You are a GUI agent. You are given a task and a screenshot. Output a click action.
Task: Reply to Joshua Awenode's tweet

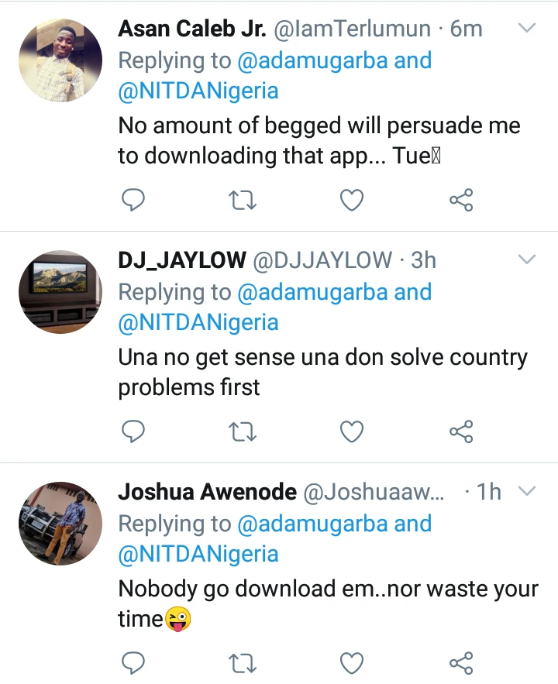[134, 662]
